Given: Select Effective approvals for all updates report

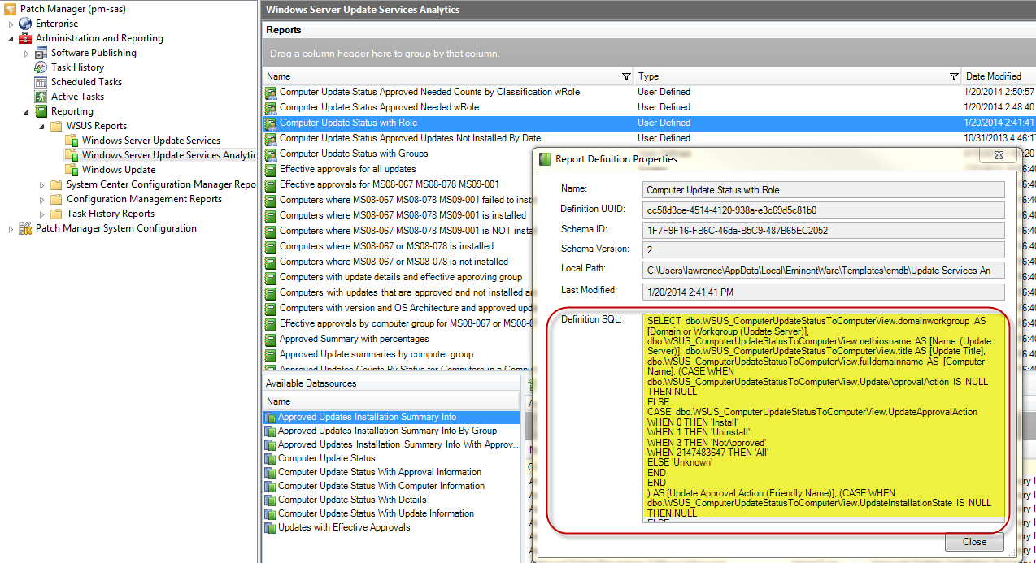Looking at the screenshot, I should 347,169.
